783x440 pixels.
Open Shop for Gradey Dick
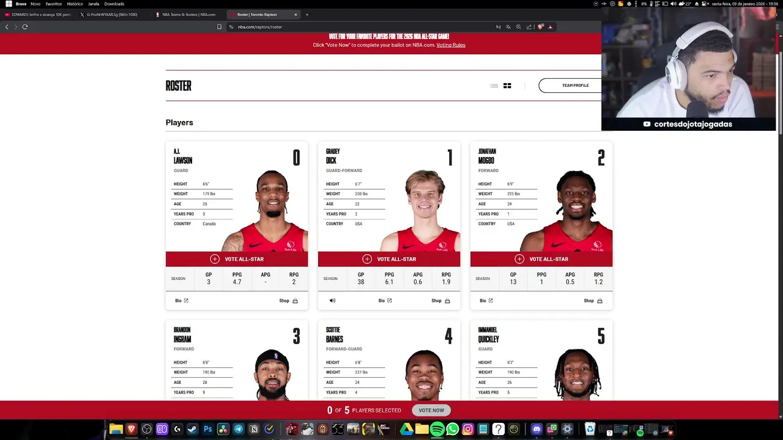click(440, 301)
